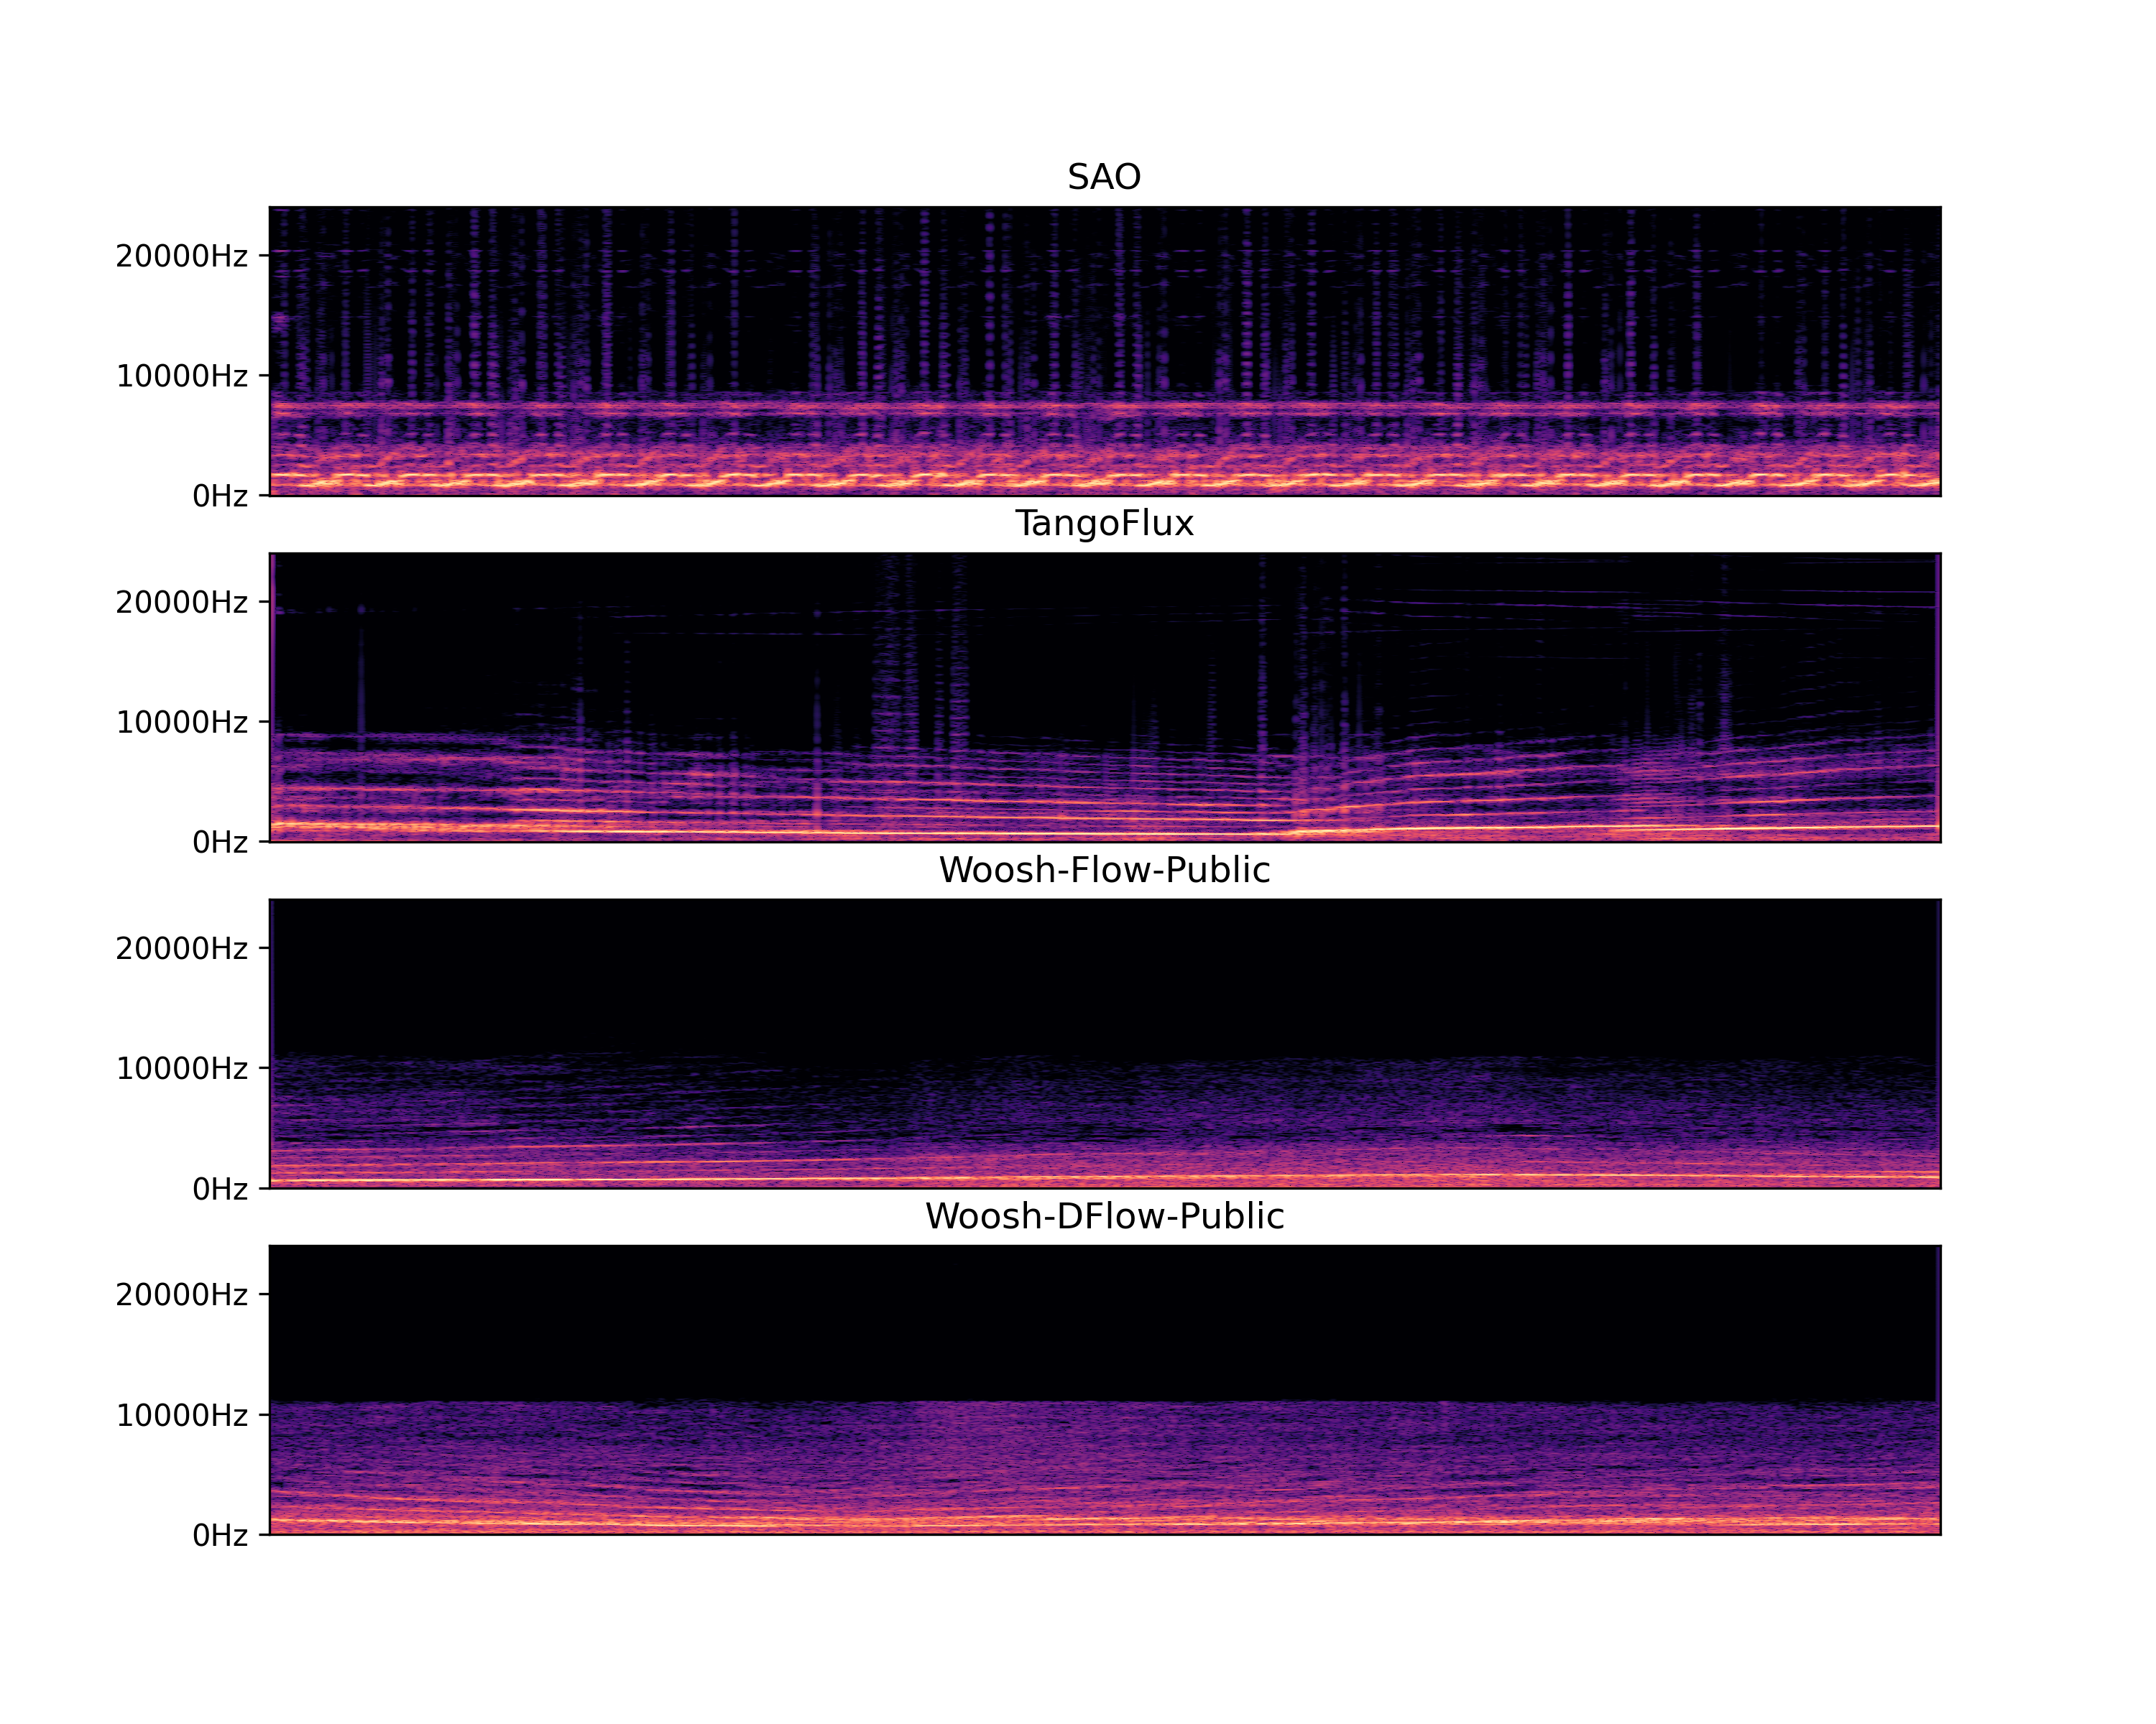Click the TangoFlux plot title
The width and height of the screenshot is (2156, 1724).
[x=1104, y=524]
